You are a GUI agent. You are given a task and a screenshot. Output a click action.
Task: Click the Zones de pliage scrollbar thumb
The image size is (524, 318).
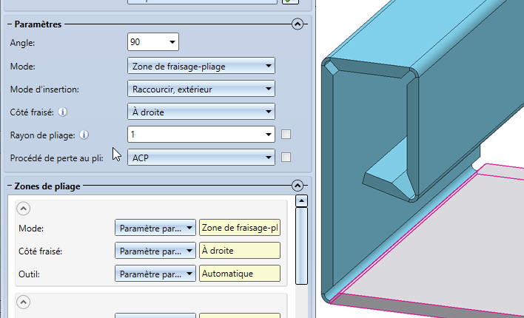(301, 246)
